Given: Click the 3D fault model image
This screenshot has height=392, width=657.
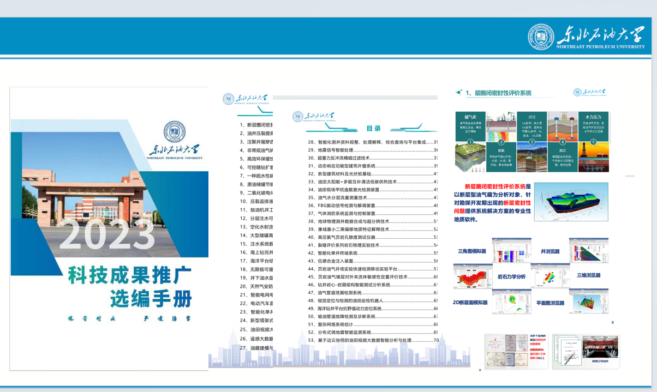Looking at the screenshot, I should point(571,201).
